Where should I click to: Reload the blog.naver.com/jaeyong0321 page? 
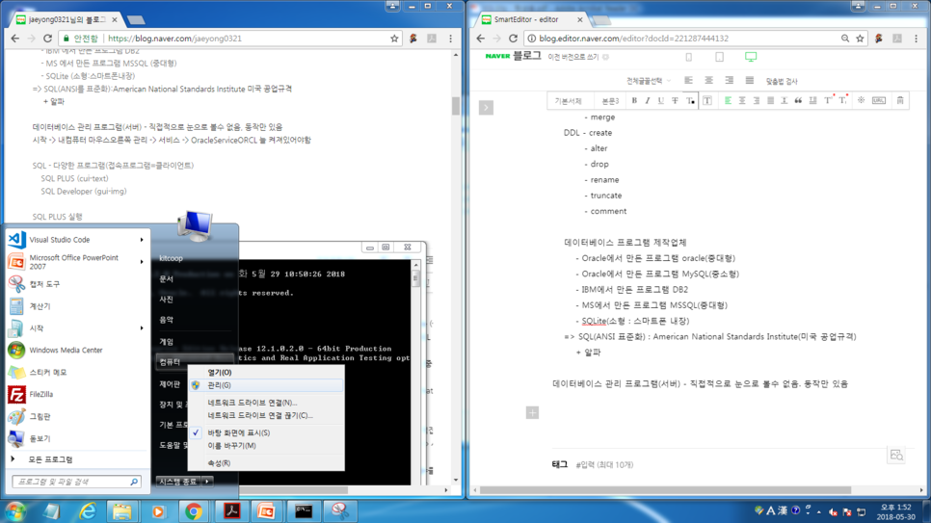pos(47,39)
